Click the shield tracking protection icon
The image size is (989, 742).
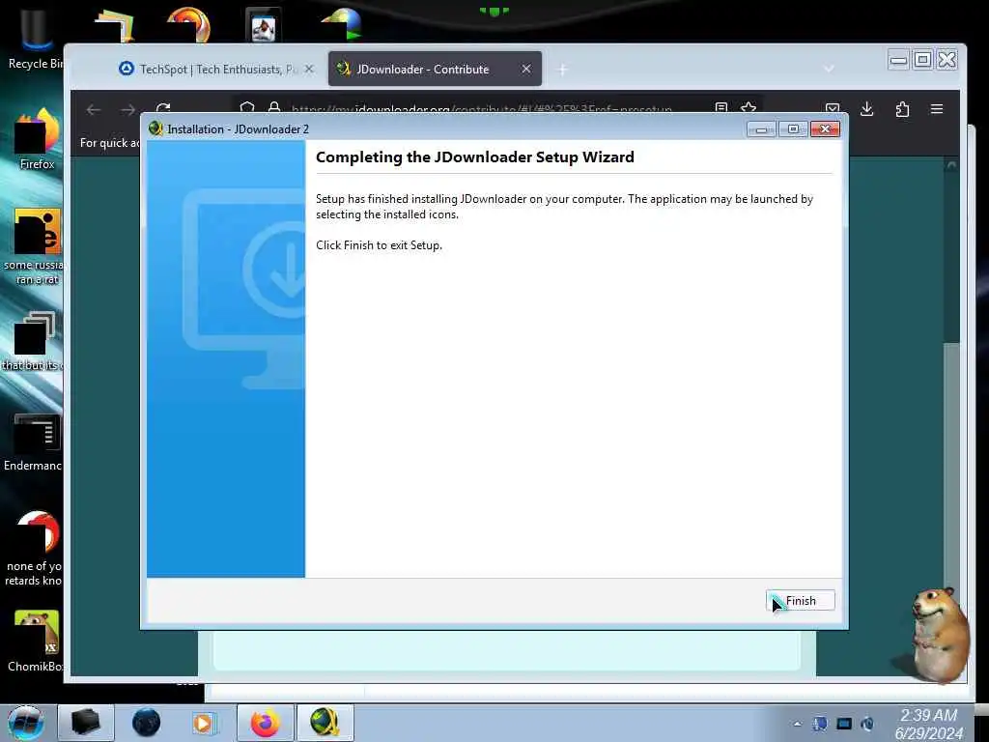[247, 108]
